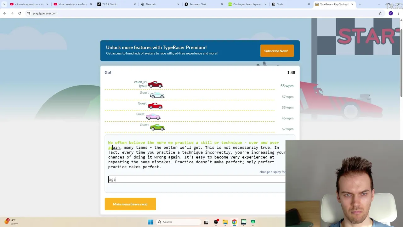Viewport: 403px width, 227px height.
Task: Click valen_irl's dark red race car
Action: (155, 84)
